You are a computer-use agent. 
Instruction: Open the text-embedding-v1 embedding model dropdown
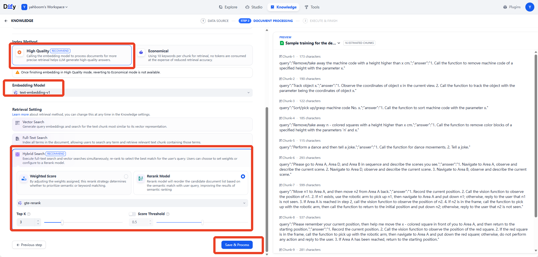(132, 93)
